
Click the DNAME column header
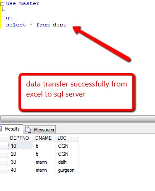pos(44,138)
